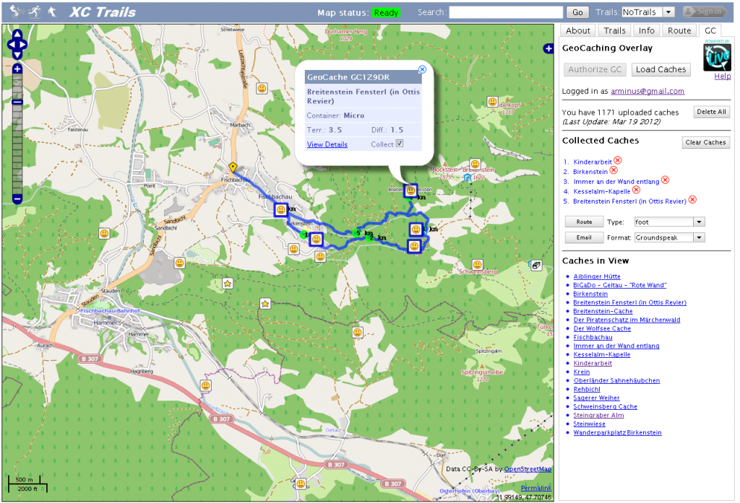Open Oberländer Sahnehäubchen cache link

617,380
